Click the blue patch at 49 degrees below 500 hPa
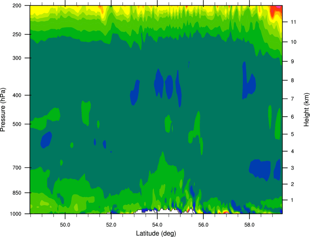Viewport: 310px width, 237px height. click(46, 140)
